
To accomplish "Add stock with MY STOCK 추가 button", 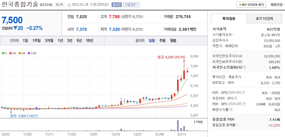I will pos(252,5).
